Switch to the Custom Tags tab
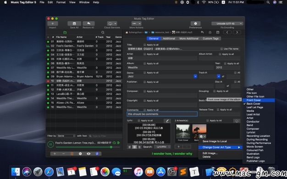 tap(211, 38)
